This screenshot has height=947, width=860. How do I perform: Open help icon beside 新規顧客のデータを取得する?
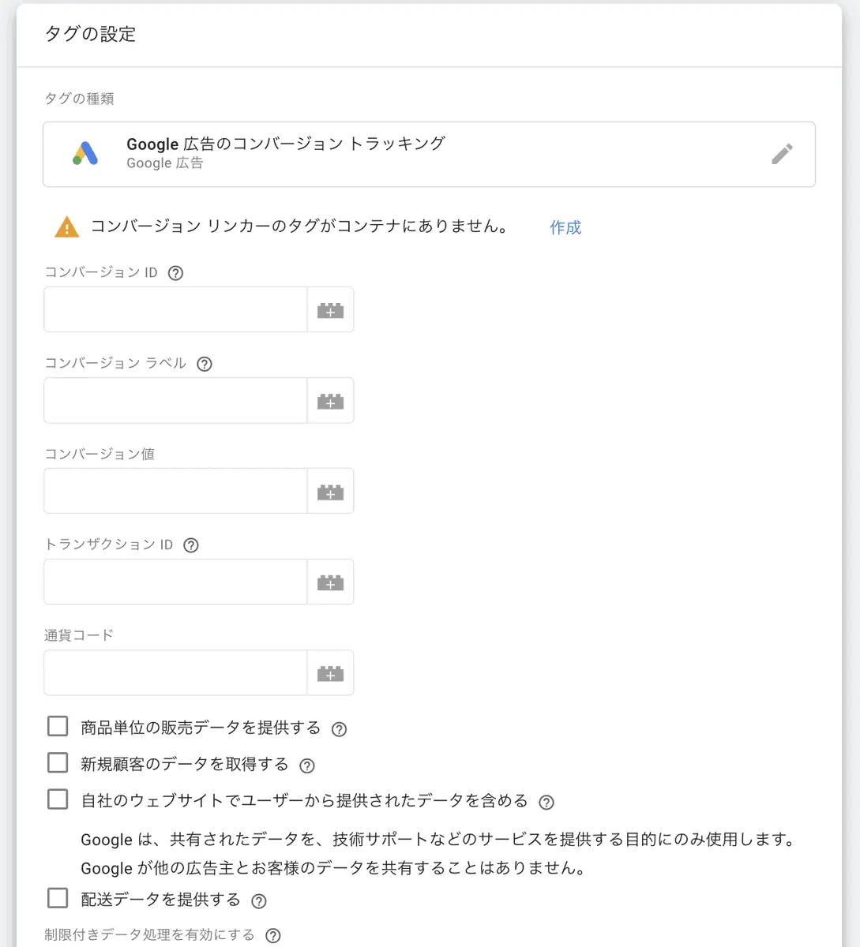click(306, 765)
